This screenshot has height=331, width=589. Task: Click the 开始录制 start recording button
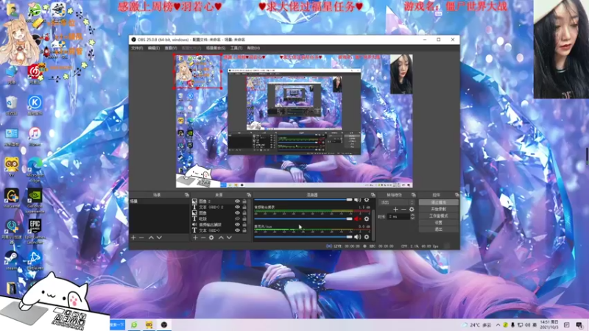tap(438, 209)
